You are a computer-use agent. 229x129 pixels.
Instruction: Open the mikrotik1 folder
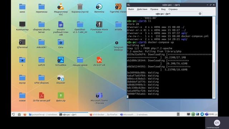click(x=42, y=42)
